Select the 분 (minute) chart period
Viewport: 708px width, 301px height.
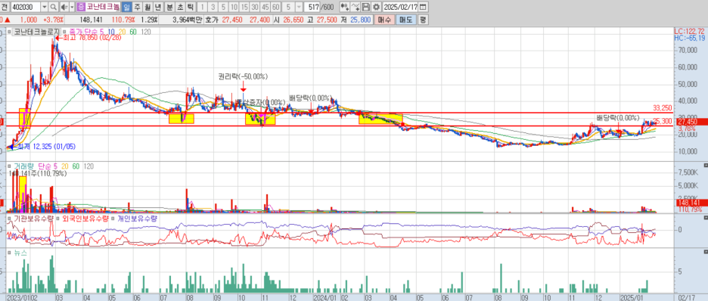[169, 7]
